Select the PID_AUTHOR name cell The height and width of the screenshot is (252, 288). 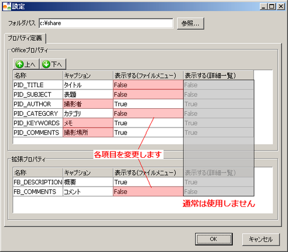pos(38,104)
